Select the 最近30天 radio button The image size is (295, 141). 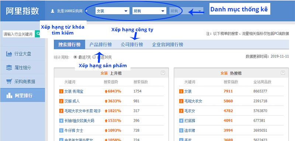94,57
